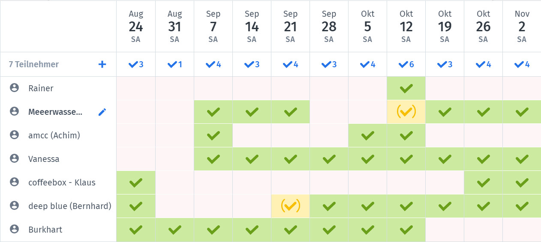Click coffeebox - Klaus avatar icon
Screen dimensions: 541x242
14,182
